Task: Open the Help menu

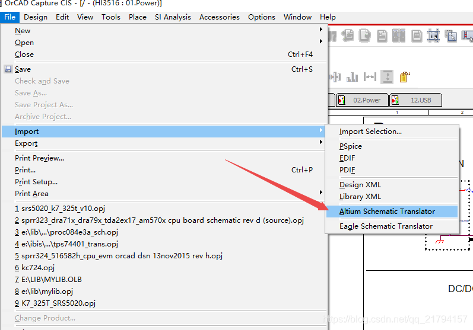Action: [x=328, y=17]
